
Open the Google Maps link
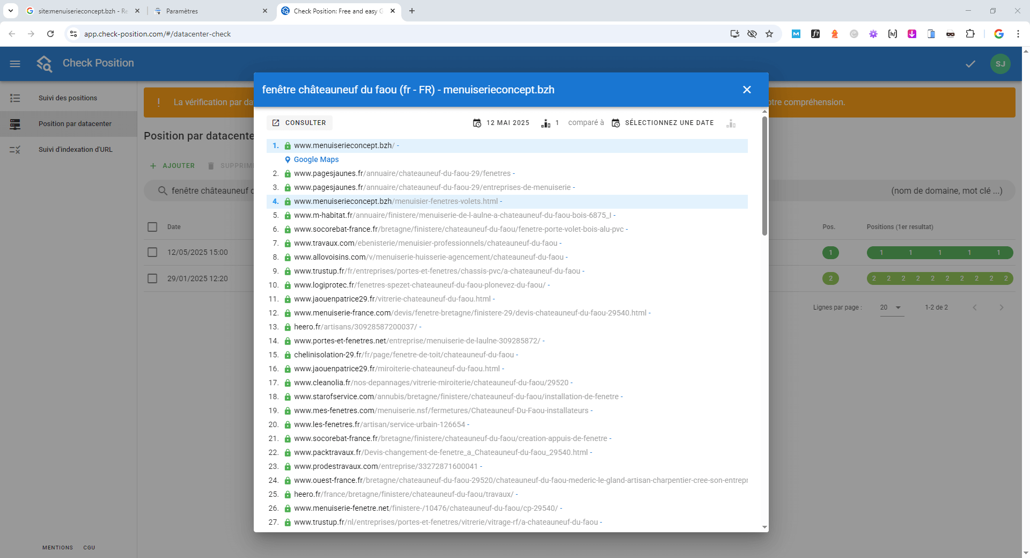316,159
